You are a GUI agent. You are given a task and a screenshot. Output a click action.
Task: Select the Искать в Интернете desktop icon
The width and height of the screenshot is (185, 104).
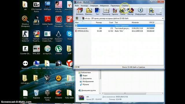coord(25,22)
